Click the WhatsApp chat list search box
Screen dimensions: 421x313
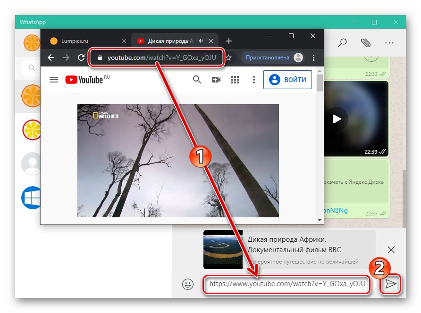[31, 68]
